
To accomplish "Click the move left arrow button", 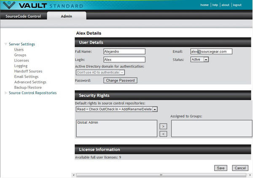I will coord(164,134).
